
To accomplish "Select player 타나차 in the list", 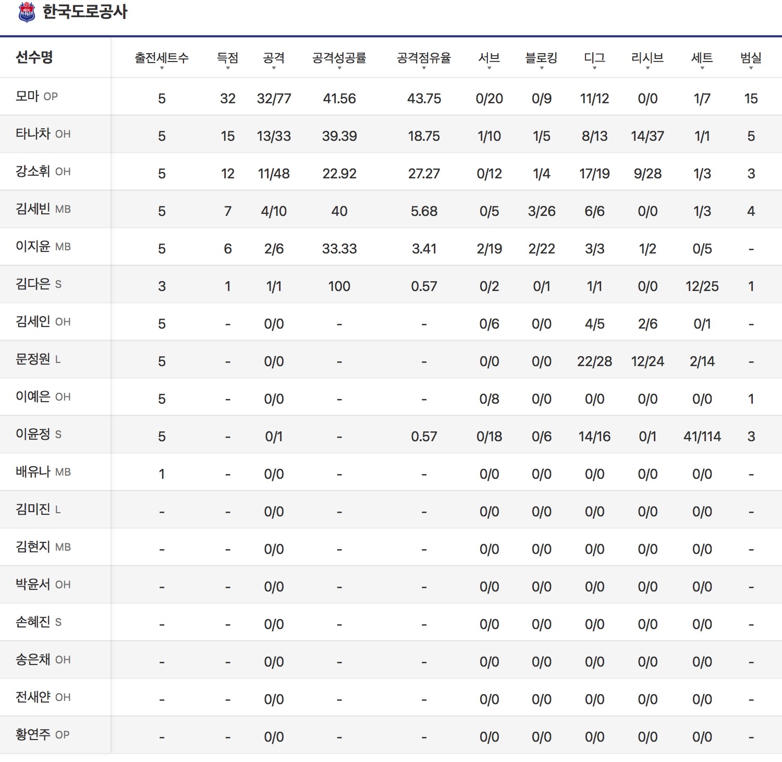I will tap(33, 134).
